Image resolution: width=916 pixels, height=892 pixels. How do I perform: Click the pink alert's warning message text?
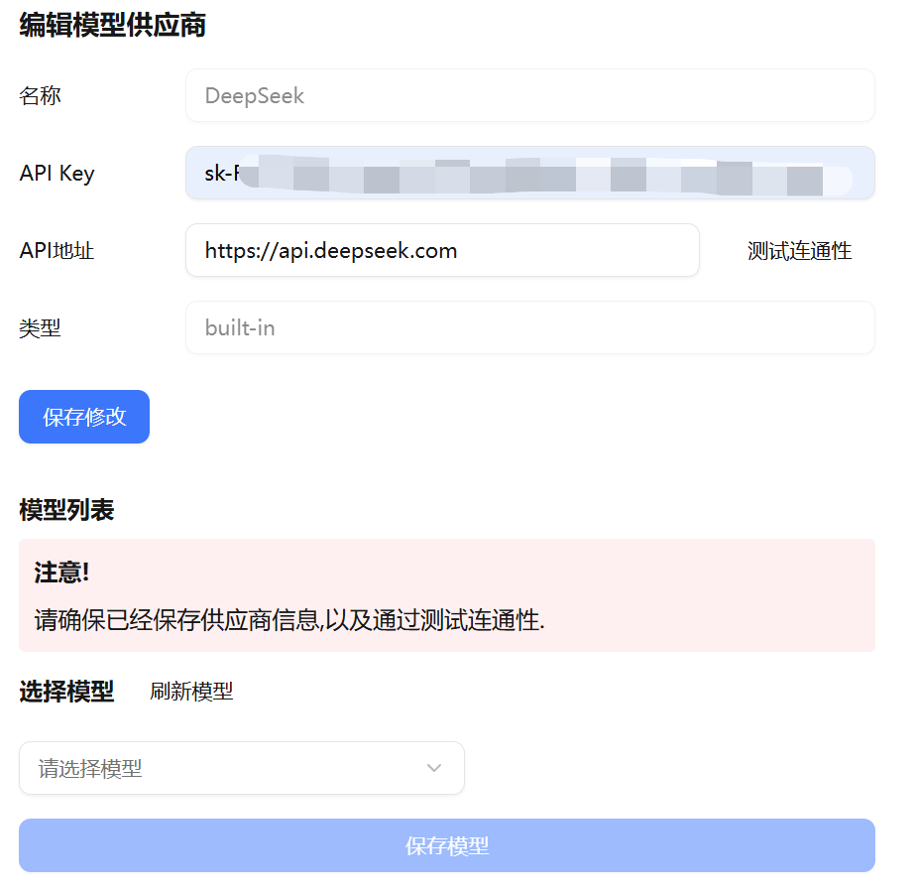coord(289,621)
